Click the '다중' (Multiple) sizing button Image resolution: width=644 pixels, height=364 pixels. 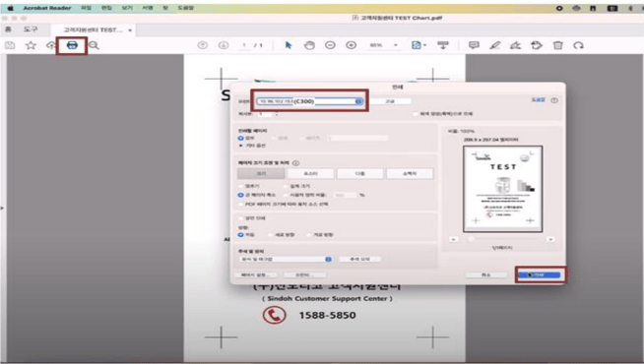point(359,173)
